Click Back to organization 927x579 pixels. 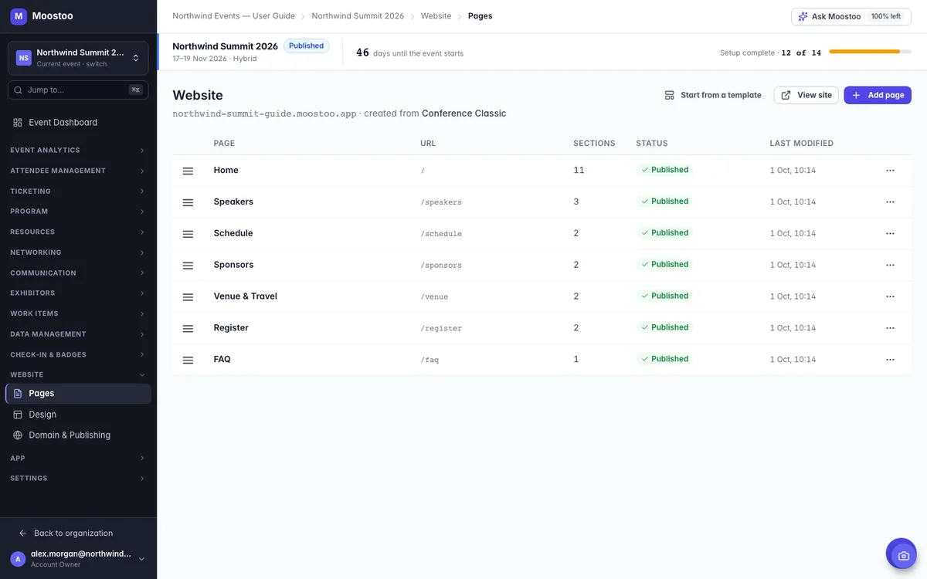pyautogui.click(x=73, y=533)
